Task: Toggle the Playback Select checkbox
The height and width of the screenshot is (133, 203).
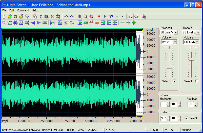Action: pyautogui.click(x=174, y=81)
